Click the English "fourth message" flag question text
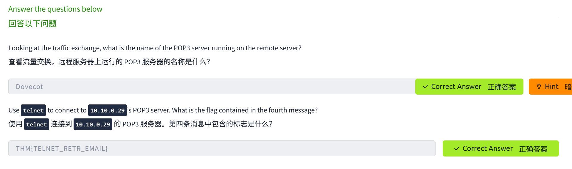Screen dimensions: 572x169 pyautogui.click(x=225, y=110)
